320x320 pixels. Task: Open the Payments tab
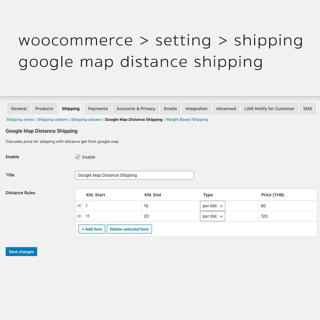point(98,109)
